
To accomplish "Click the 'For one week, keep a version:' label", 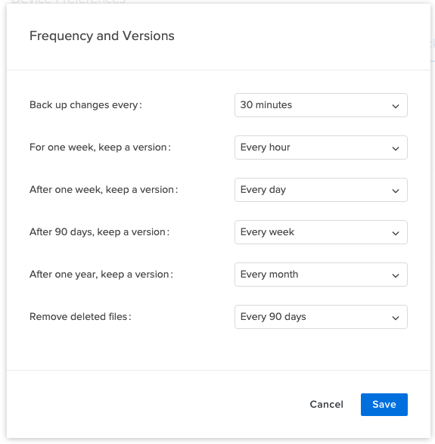I will point(100,147).
